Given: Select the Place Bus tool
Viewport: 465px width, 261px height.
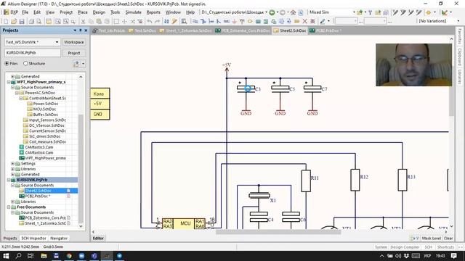Looking at the screenshot, I should click(203, 22).
